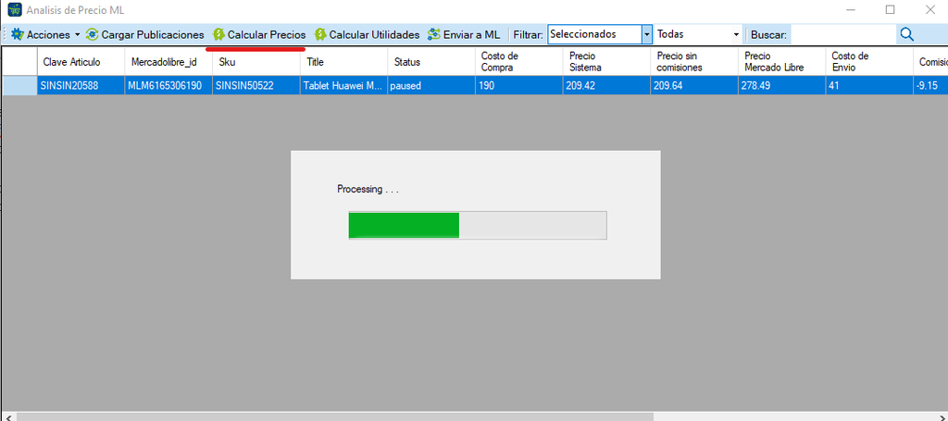This screenshot has width=948, height=421.
Task: Click the magnifying glass search icon
Action: (x=906, y=34)
